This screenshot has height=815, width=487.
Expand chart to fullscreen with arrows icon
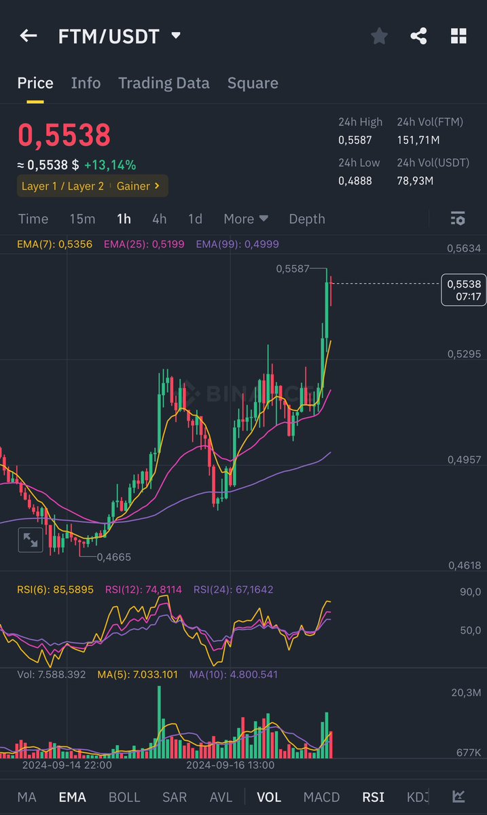pos(31,540)
